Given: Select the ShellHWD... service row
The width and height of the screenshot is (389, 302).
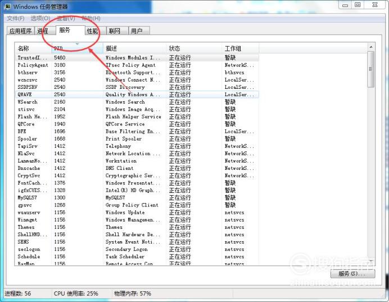Looking at the screenshot, I should click(137, 235).
